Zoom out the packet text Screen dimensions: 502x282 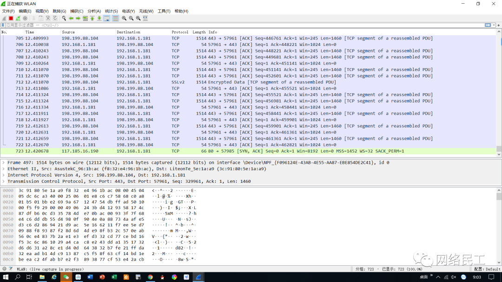point(131,18)
